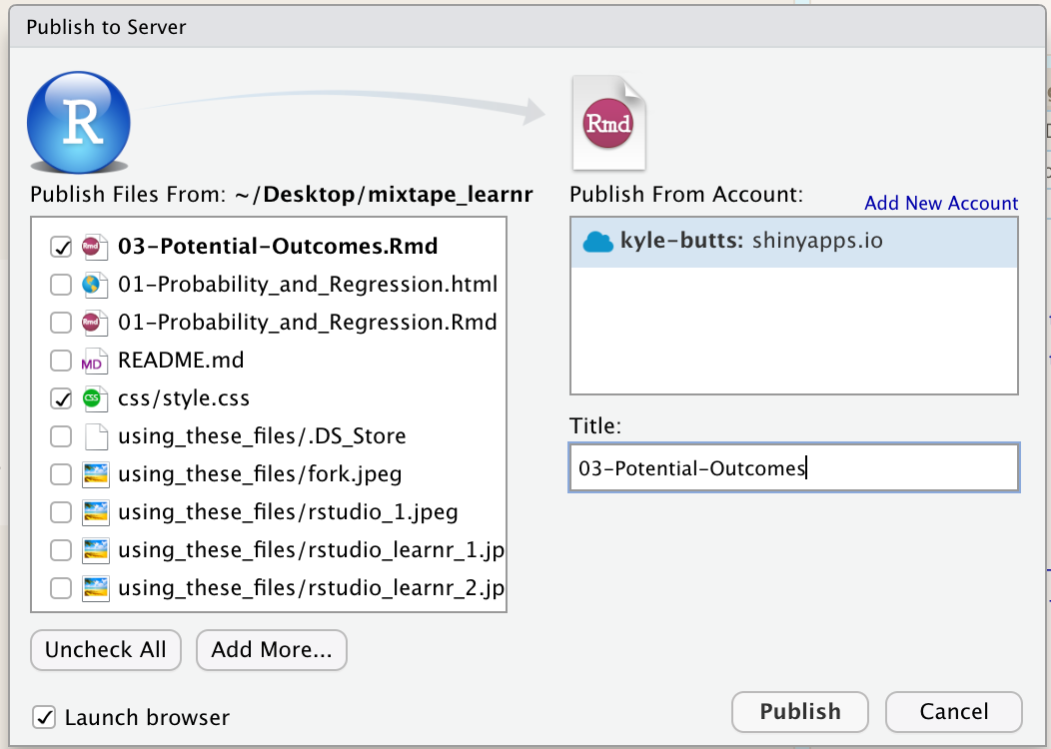The image size is (1051, 749).
Task: Check the rstudio_learnr_2 file checkbox
Action: (x=61, y=588)
